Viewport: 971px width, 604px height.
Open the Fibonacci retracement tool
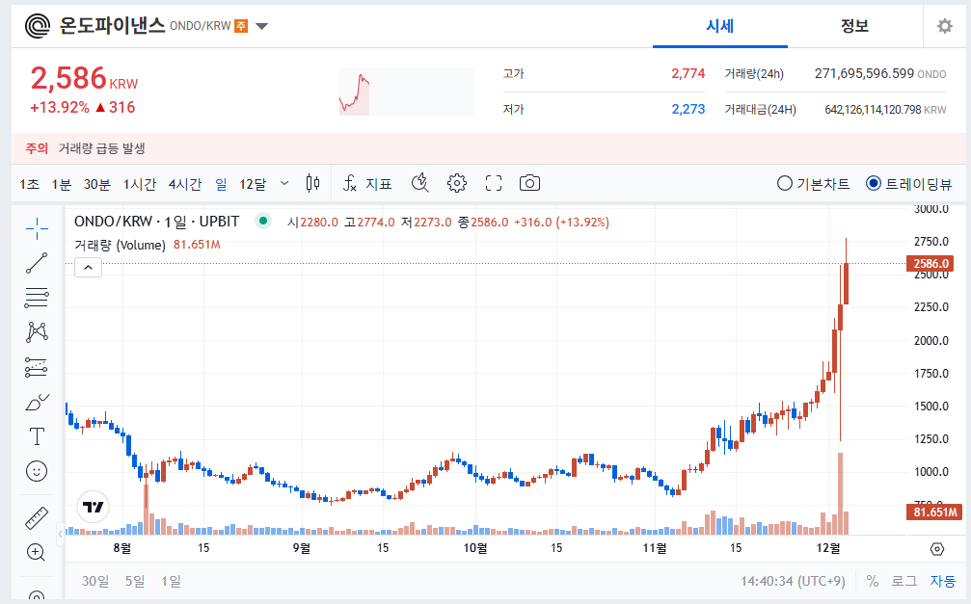(37, 298)
